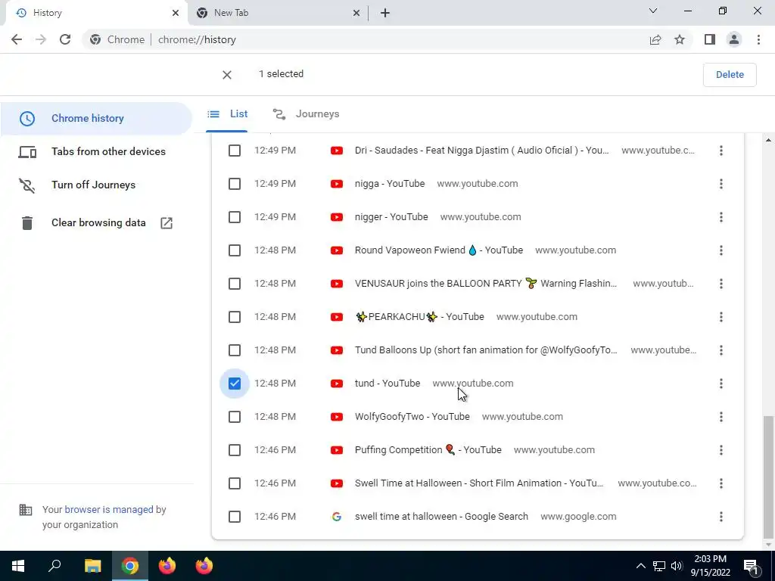Image resolution: width=775 pixels, height=581 pixels.
Task: Open more actions for Puffing Competition
Action: pyautogui.click(x=721, y=450)
